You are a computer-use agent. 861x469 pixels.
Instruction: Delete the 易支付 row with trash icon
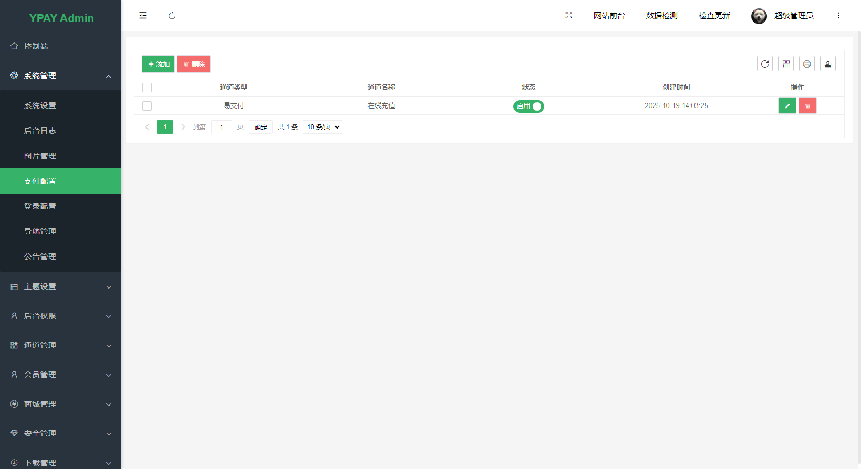pyautogui.click(x=807, y=106)
